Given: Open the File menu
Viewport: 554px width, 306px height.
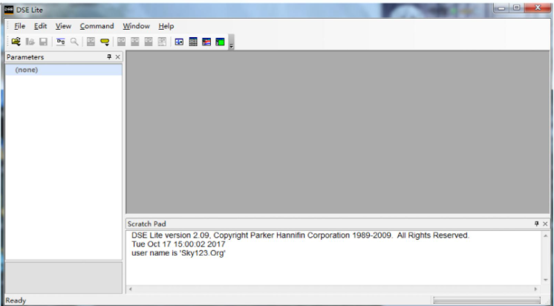Looking at the screenshot, I should pos(19,27).
